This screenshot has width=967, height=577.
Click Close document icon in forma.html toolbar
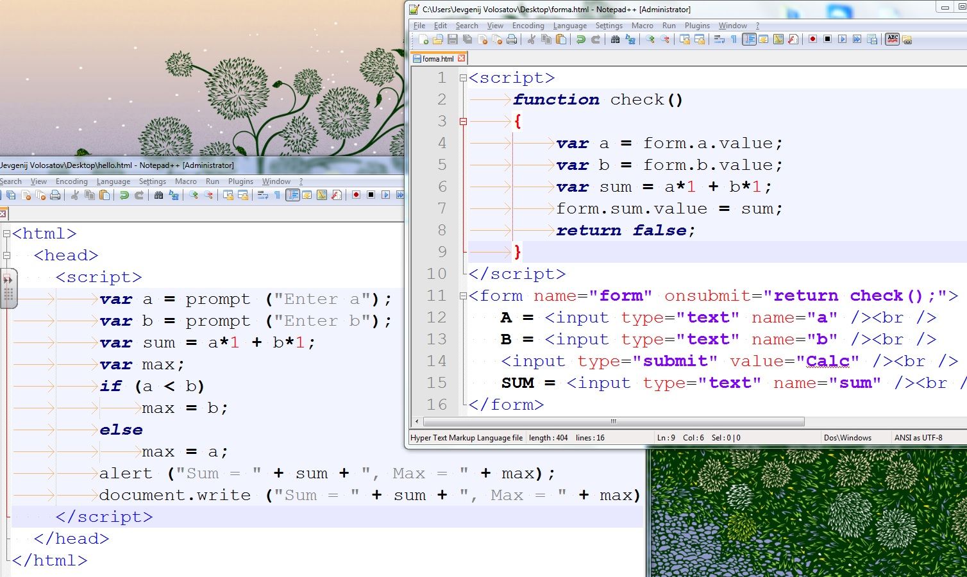483,40
